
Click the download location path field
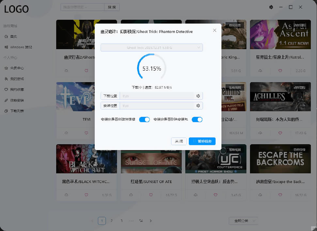(x=157, y=96)
